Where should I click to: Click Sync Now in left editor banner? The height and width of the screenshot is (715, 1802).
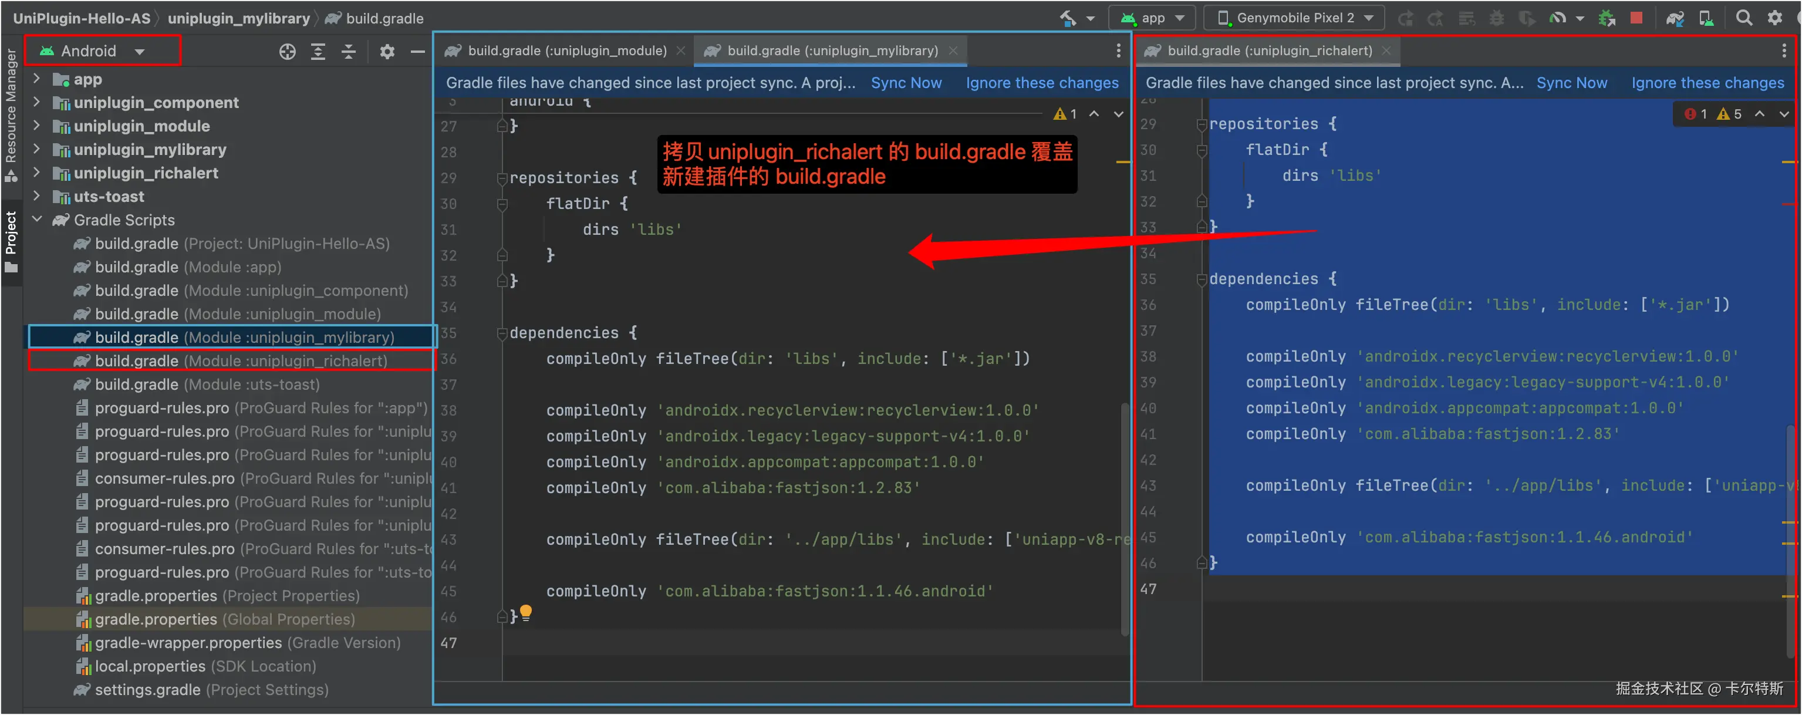pos(906,83)
